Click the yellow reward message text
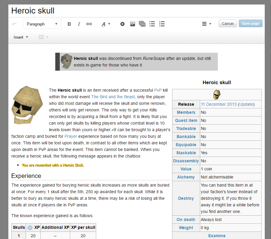Screen dimensions: 271x239 (x=53, y=165)
